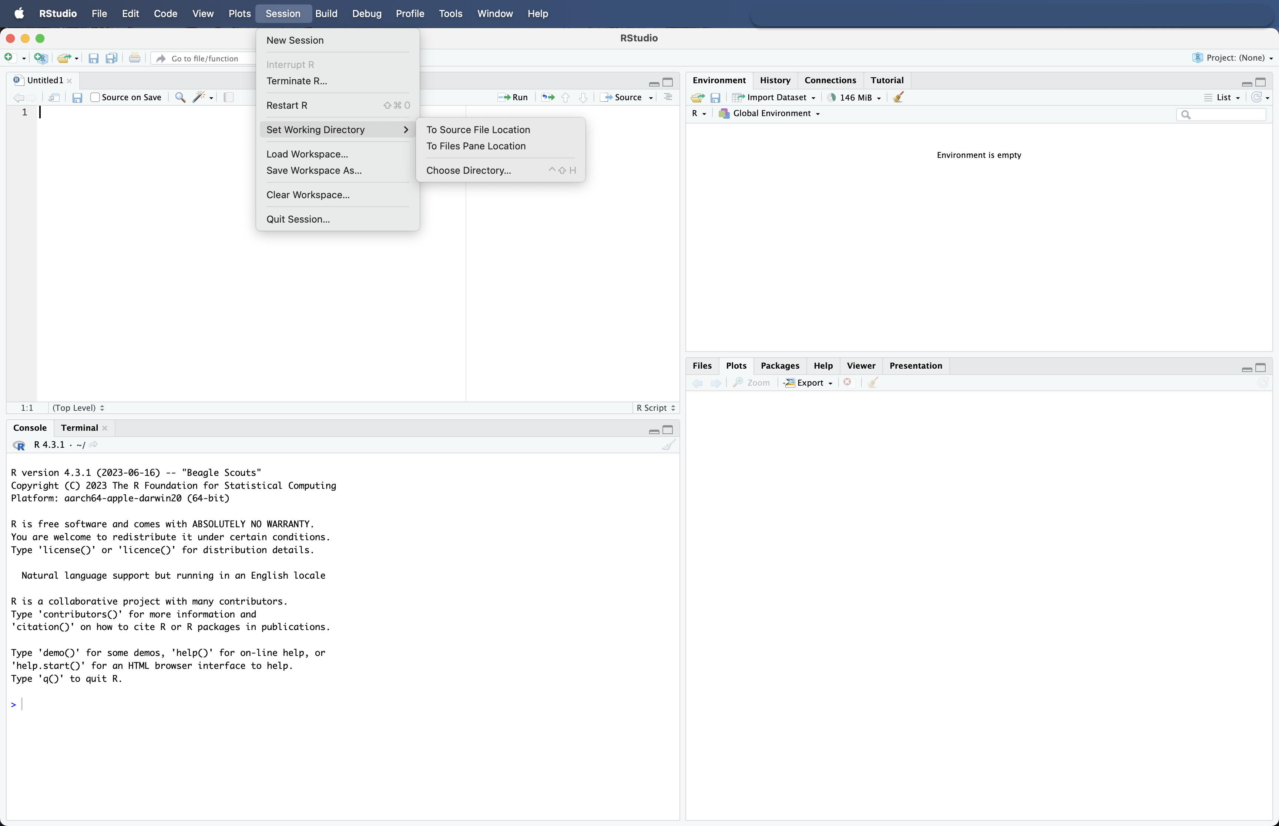Screen dimensions: 1279x826
Task: Open the R Script file type dropdown
Action: click(655, 407)
